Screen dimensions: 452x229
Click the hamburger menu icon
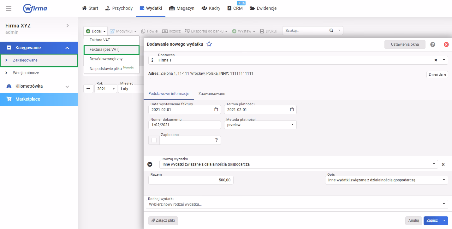tap(9, 9)
